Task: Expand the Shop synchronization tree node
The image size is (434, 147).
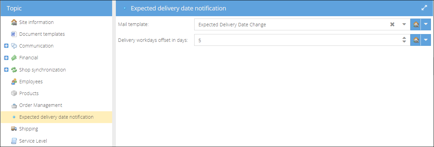Action: [x=6, y=70]
